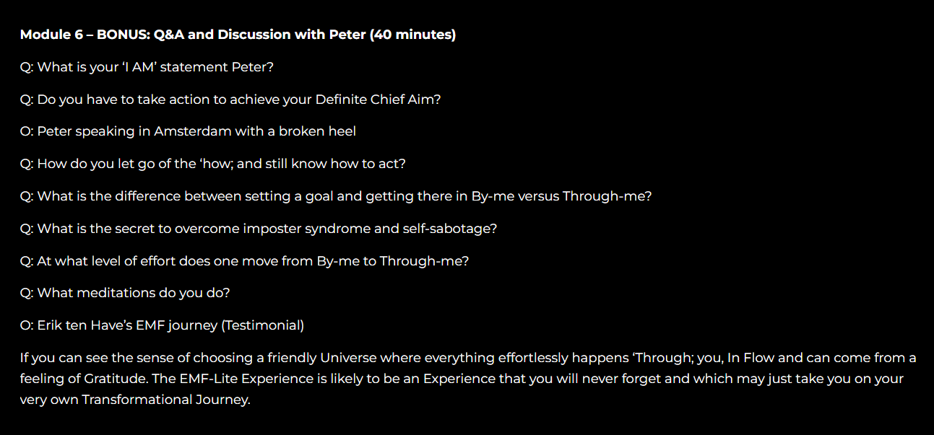Click the 'let go of the how' question

click(x=213, y=164)
